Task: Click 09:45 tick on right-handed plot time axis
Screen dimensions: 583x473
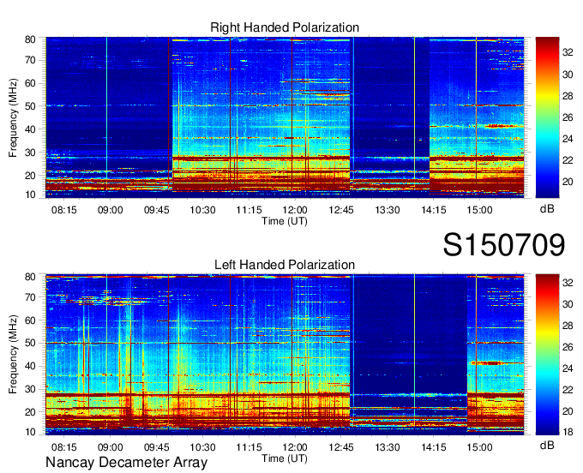Action: 157,210
